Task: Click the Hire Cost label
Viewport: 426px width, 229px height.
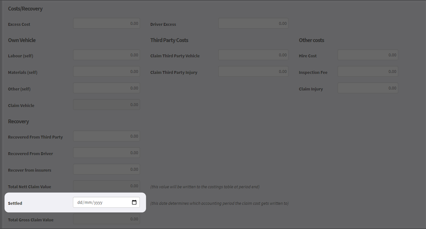Action: pyautogui.click(x=308, y=56)
